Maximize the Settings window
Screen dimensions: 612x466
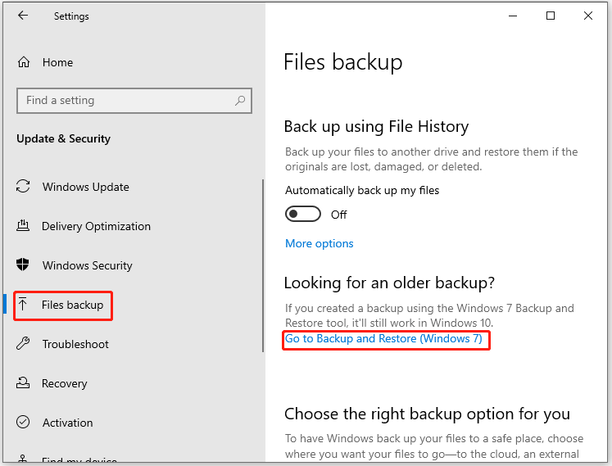[x=551, y=16]
